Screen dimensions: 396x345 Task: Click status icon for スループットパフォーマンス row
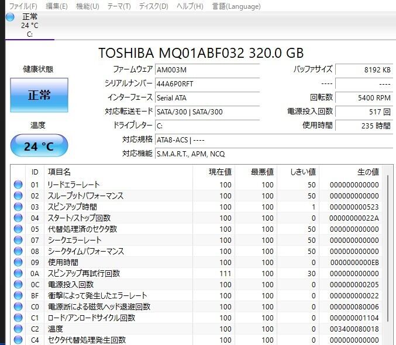coord(18,196)
